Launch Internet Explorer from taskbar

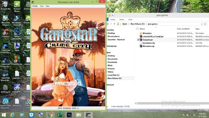point(12,115)
